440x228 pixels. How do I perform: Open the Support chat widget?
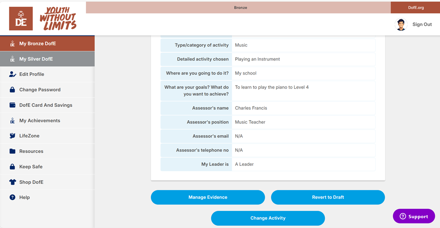414,216
